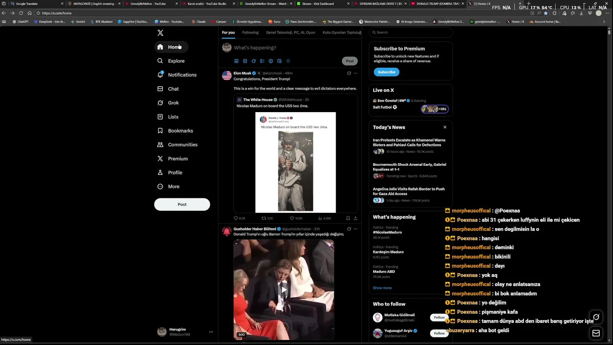613x345 pixels.
Task: Open the three-dot menu on Gusholder Haber post
Action: (x=355, y=229)
